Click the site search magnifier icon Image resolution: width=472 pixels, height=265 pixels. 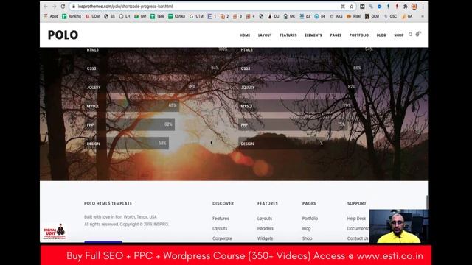coord(410,35)
